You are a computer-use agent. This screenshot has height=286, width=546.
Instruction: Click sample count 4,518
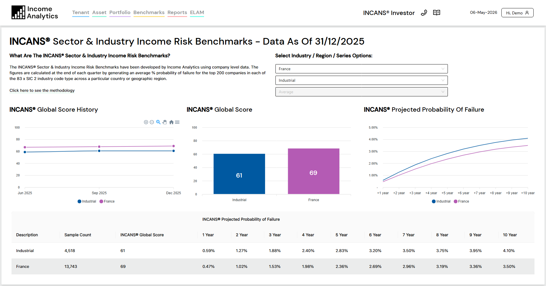[x=70, y=251]
